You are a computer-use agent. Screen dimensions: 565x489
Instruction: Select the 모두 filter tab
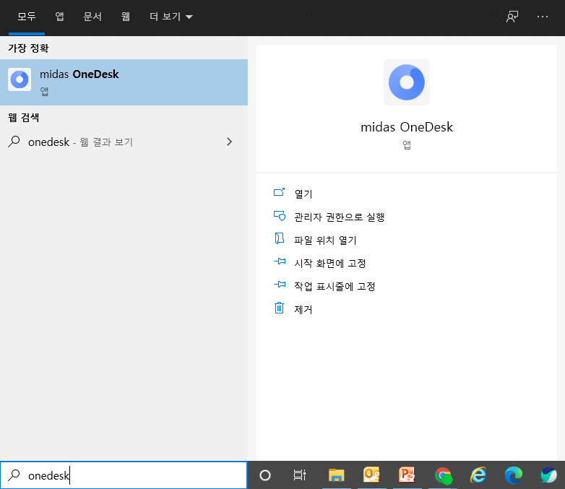click(26, 17)
